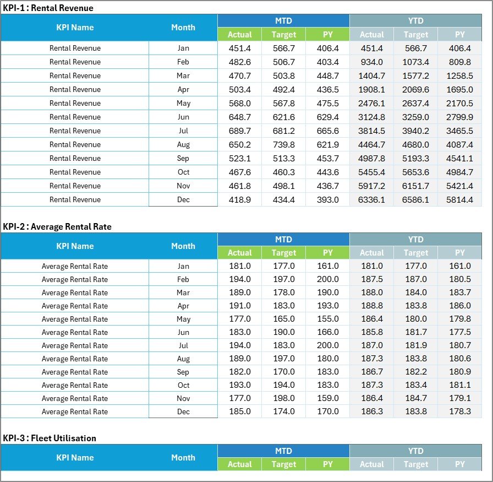Select Average Rental Rate Mar MTD Target 178.0
This screenshot has height=482, width=493.
click(283, 293)
